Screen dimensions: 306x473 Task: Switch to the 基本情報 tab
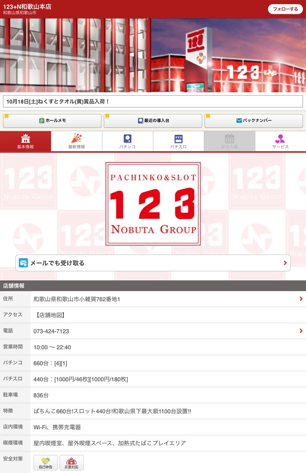(x=26, y=141)
